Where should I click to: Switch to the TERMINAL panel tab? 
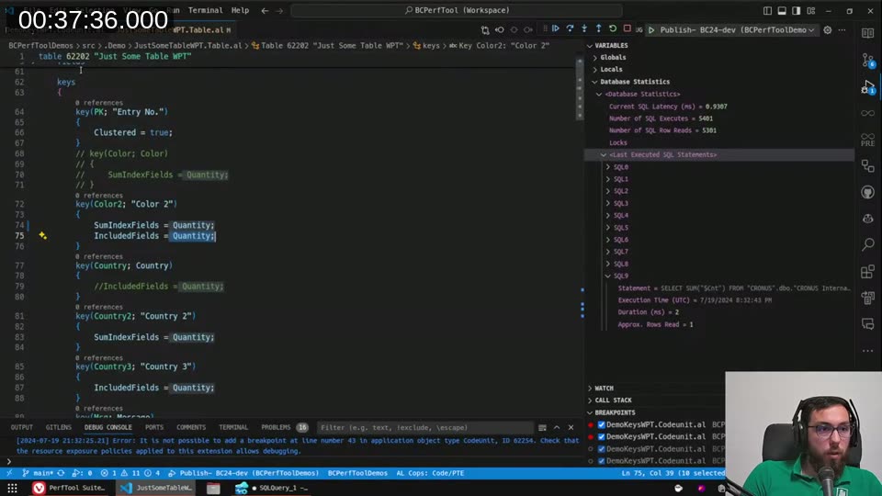tap(233, 427)
